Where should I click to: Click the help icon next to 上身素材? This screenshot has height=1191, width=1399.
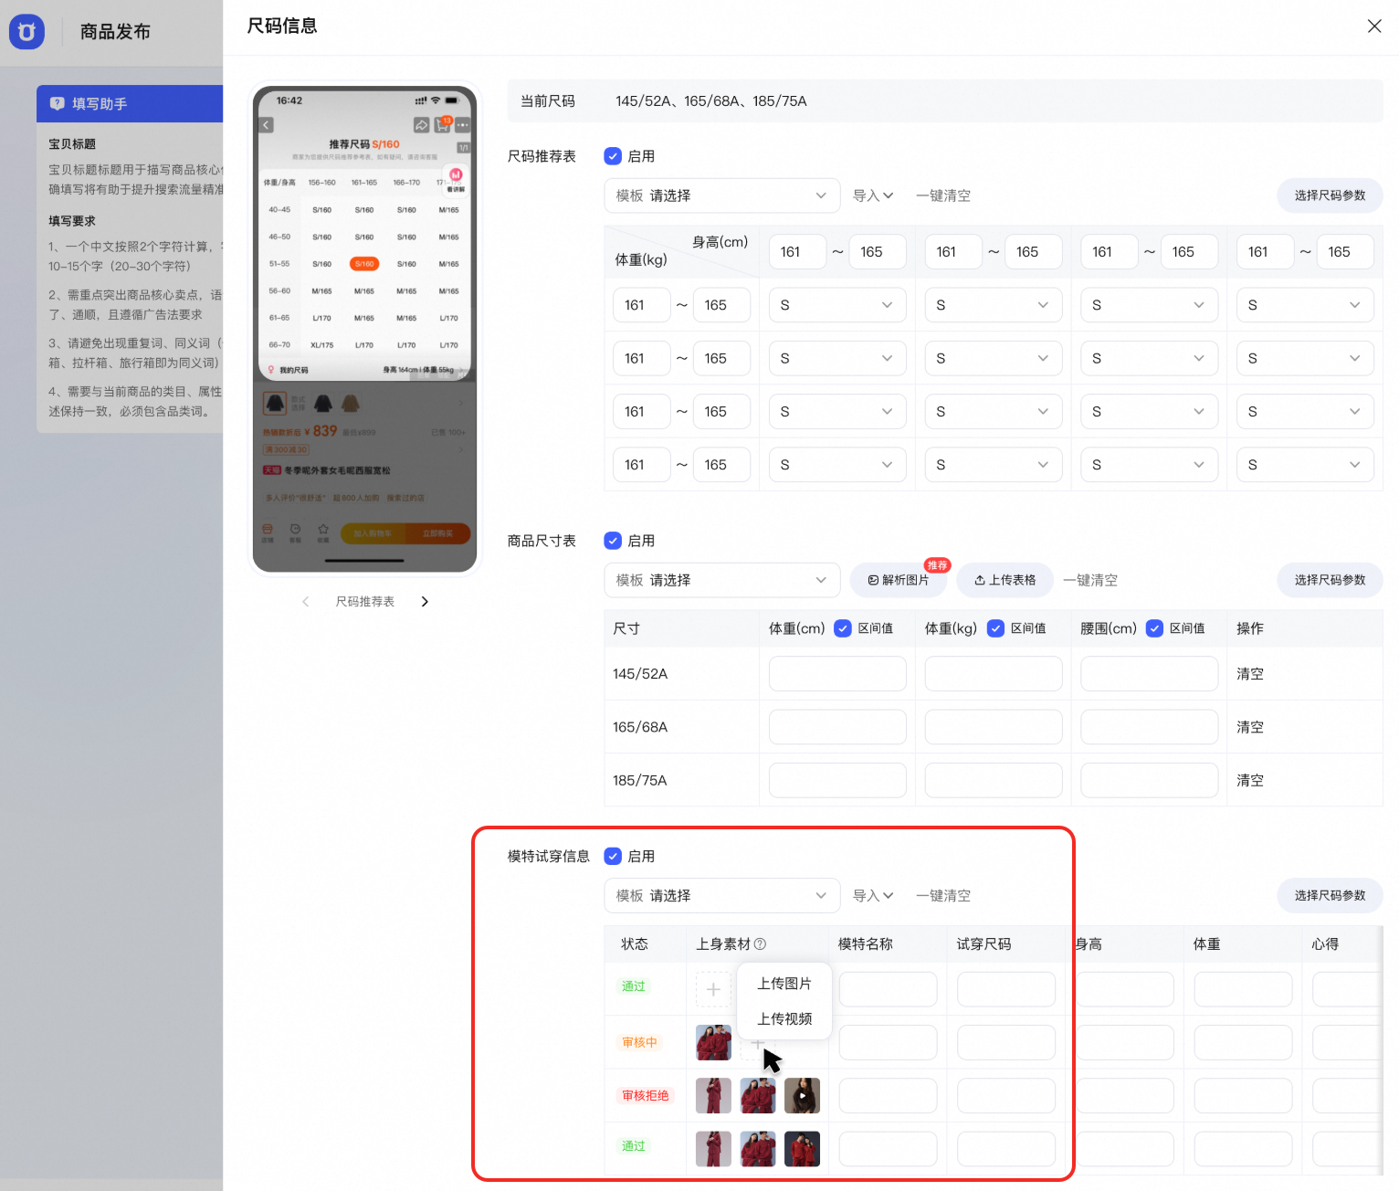coord(760,943)
